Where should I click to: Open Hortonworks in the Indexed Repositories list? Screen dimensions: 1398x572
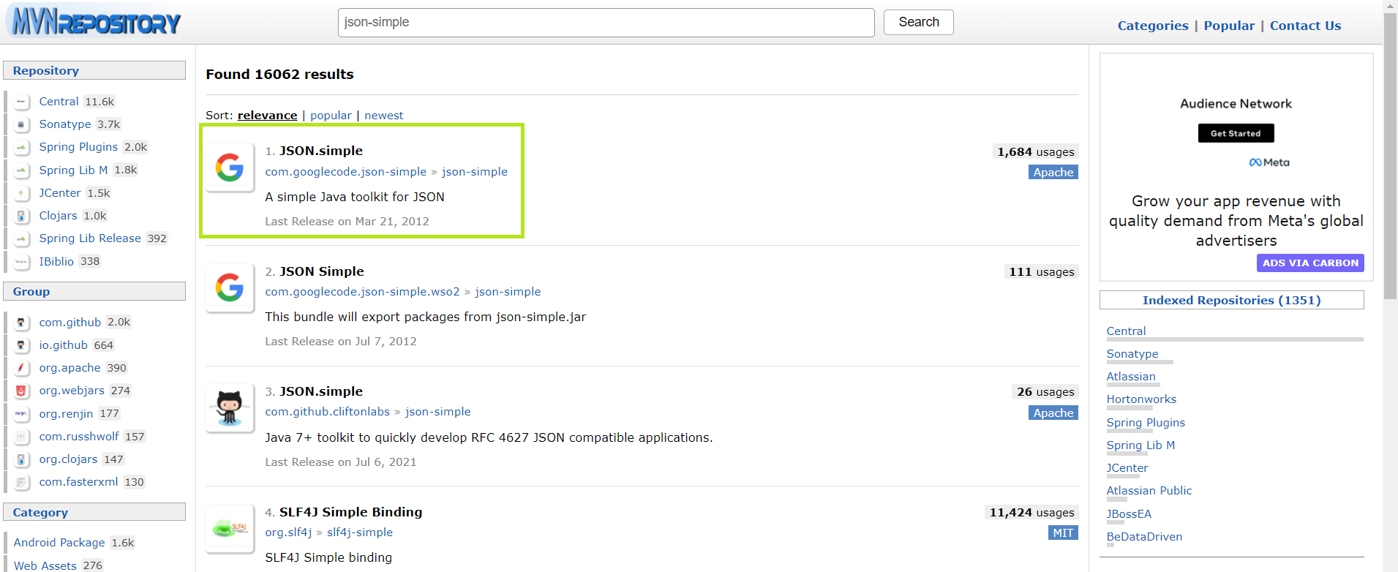[x=1141, y=399]
